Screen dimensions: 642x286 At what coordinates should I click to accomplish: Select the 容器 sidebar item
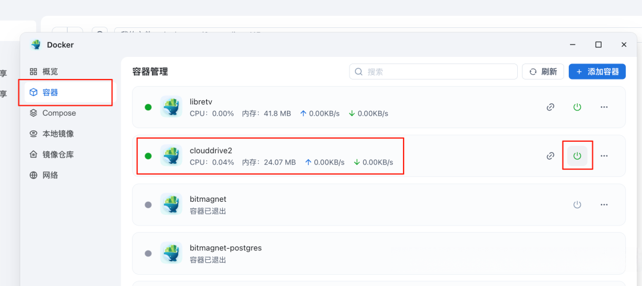click(x=70, y=93)
